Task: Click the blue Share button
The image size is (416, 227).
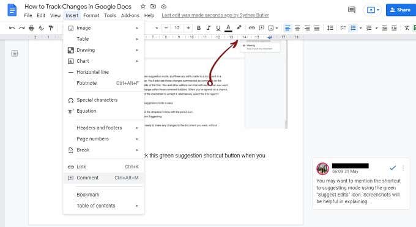Action: (401, 10)
